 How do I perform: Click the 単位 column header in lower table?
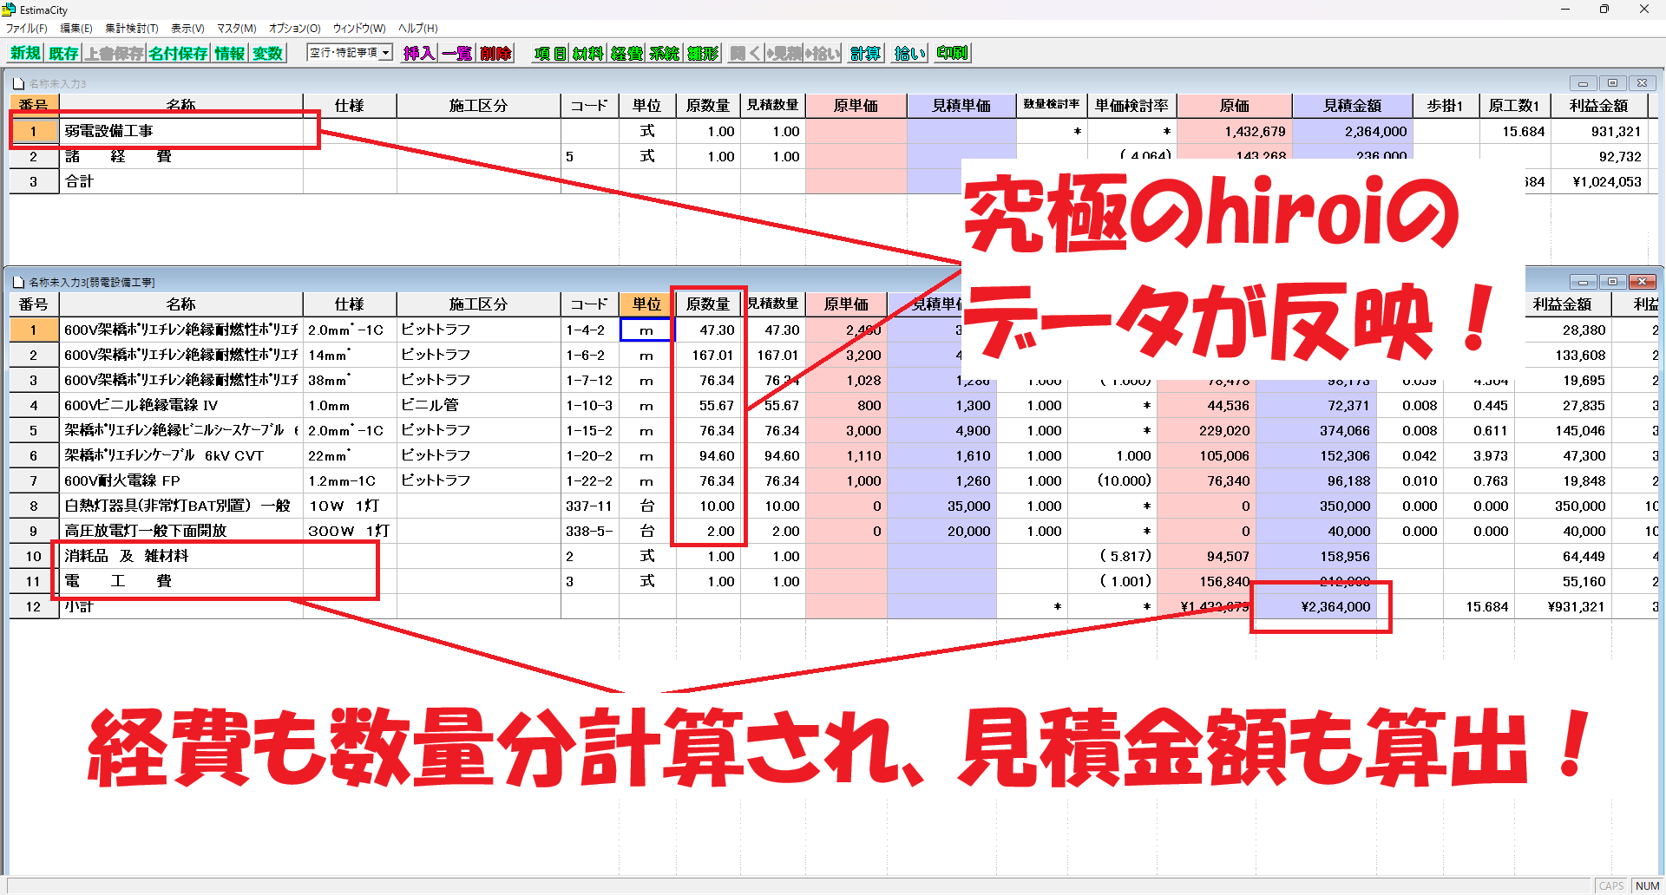click(646, 304)
